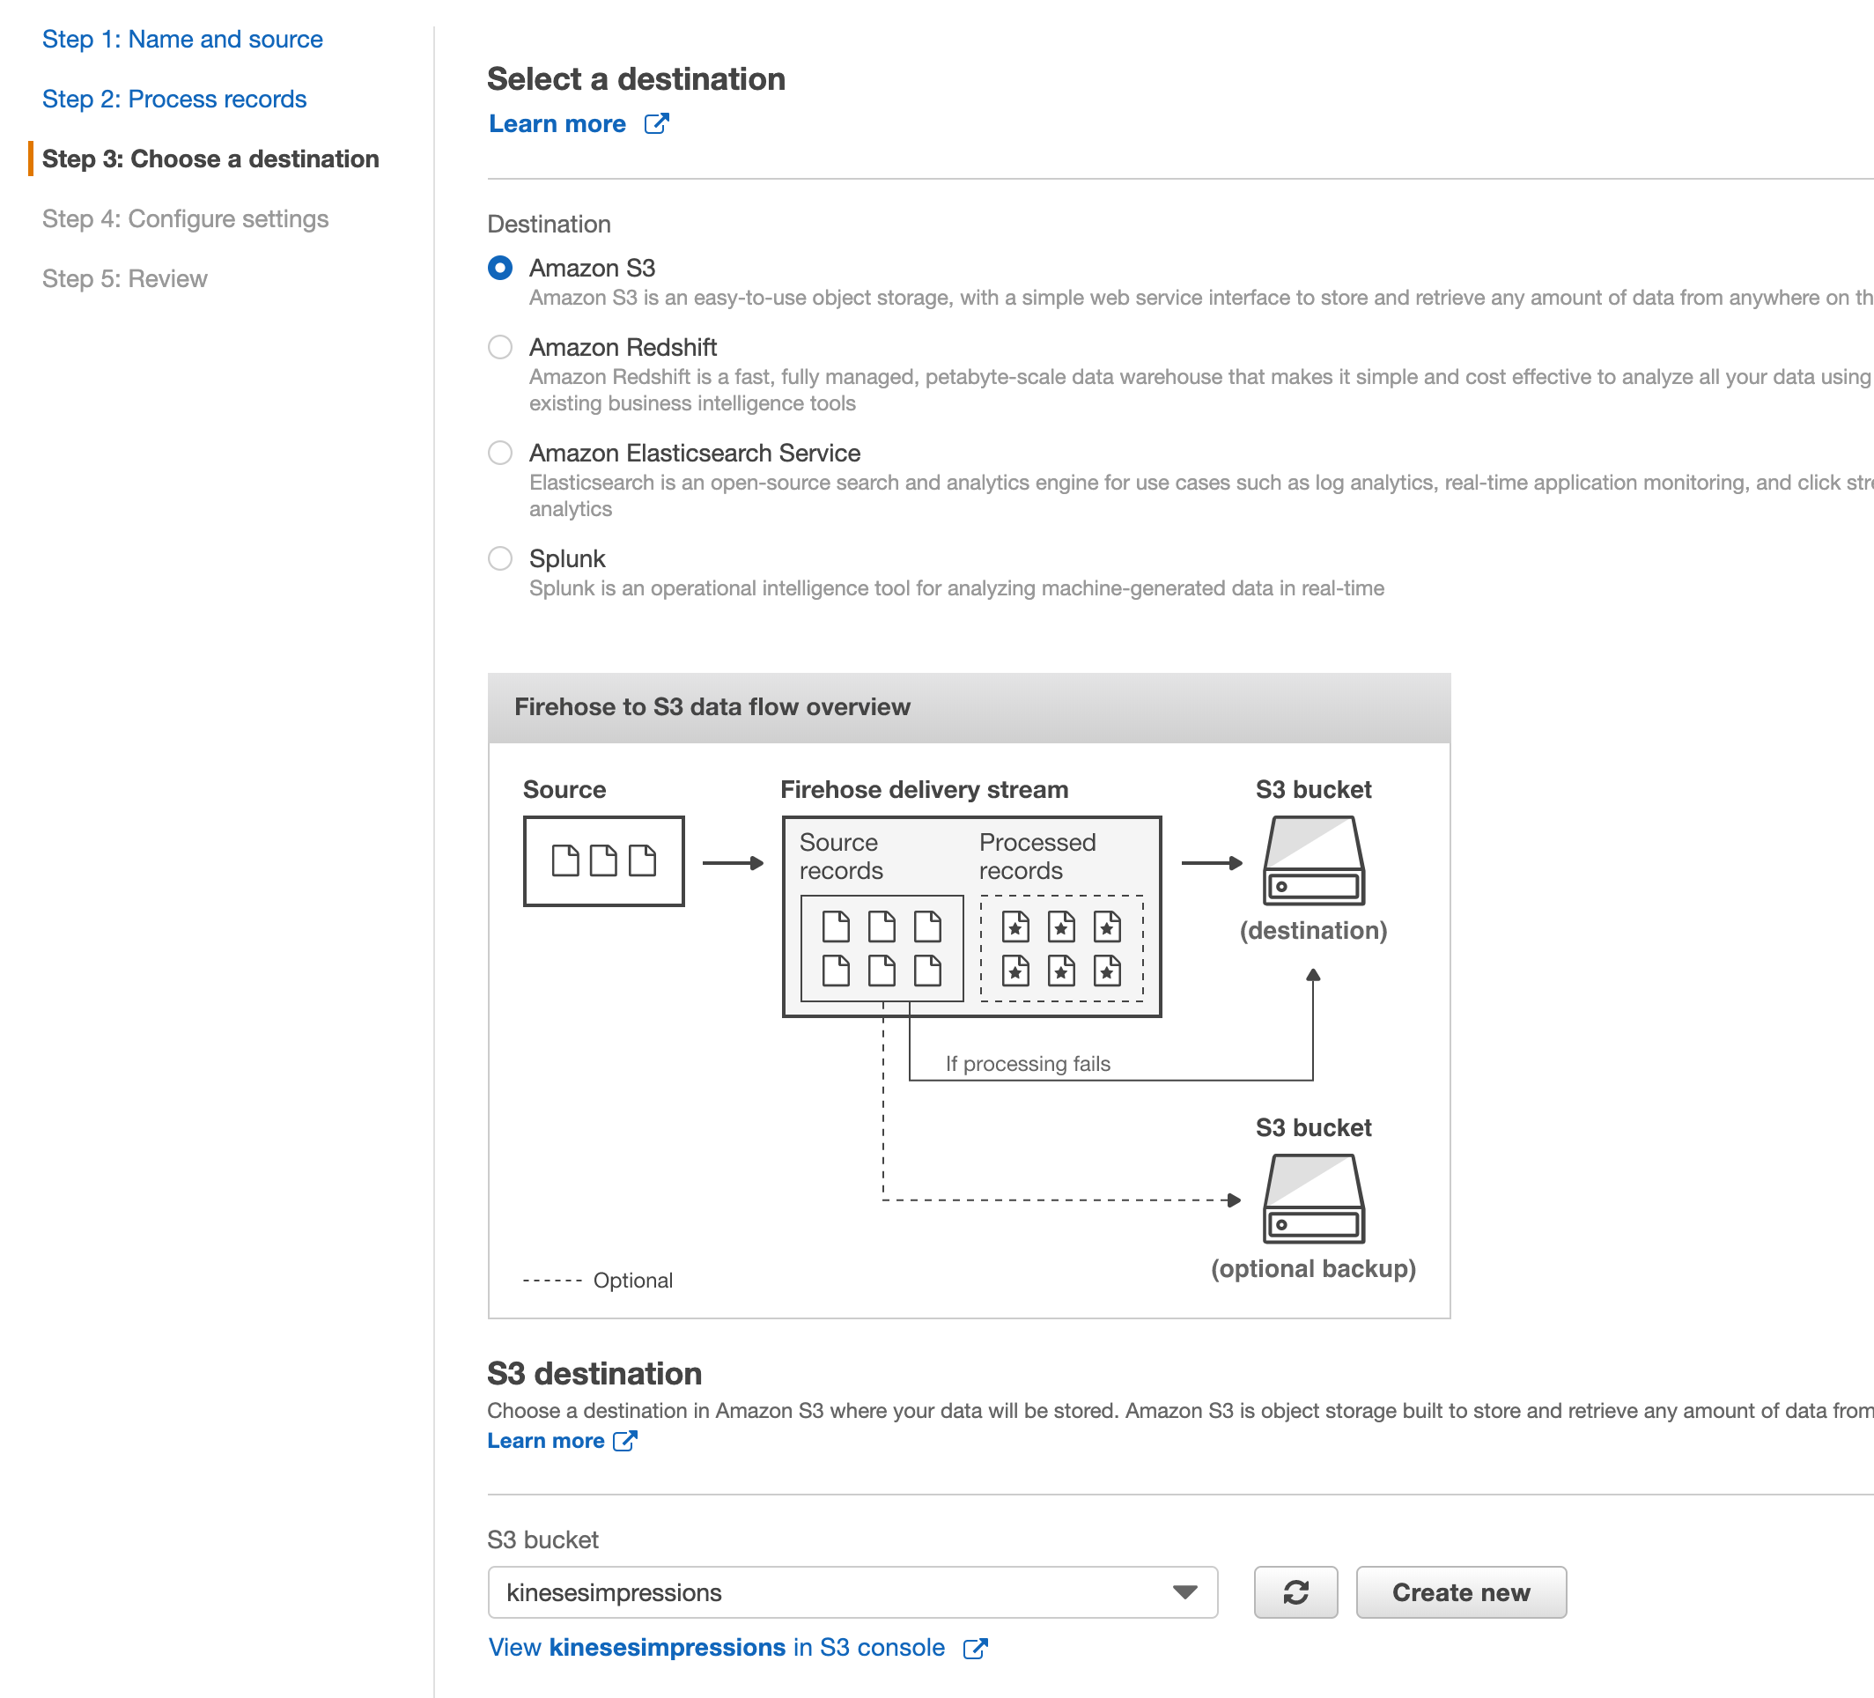
Task: Click Step 3: Choose a destination item
Action: [210, 159]
